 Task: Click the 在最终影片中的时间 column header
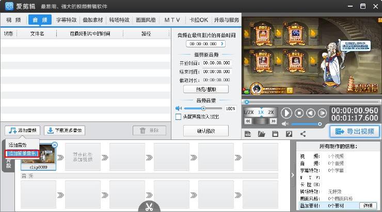coord(90,34)
